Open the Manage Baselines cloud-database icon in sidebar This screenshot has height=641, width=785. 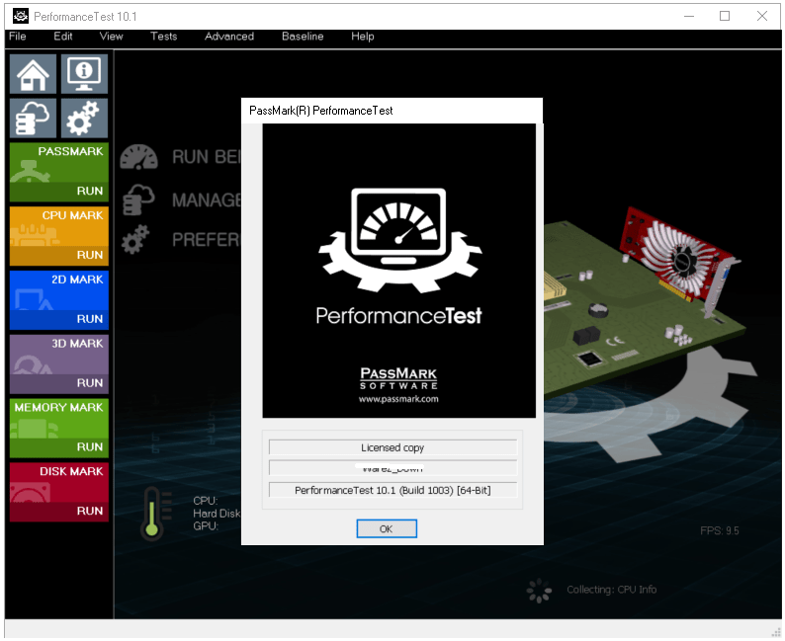click(x=33, y=118)
